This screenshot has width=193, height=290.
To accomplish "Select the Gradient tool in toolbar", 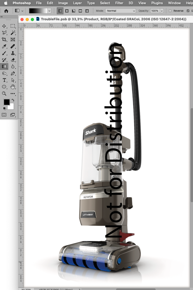I will point(4,66).
